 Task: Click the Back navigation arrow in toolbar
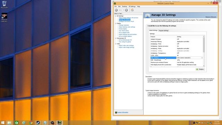click(x=116, y=10)
